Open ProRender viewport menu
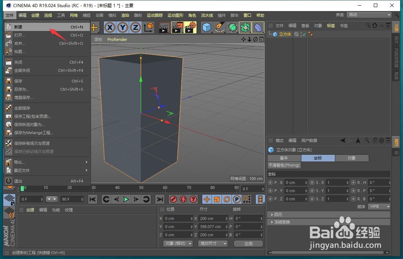Screen dimensions: 403x259 pyautogui.click(x=117, y=39)
